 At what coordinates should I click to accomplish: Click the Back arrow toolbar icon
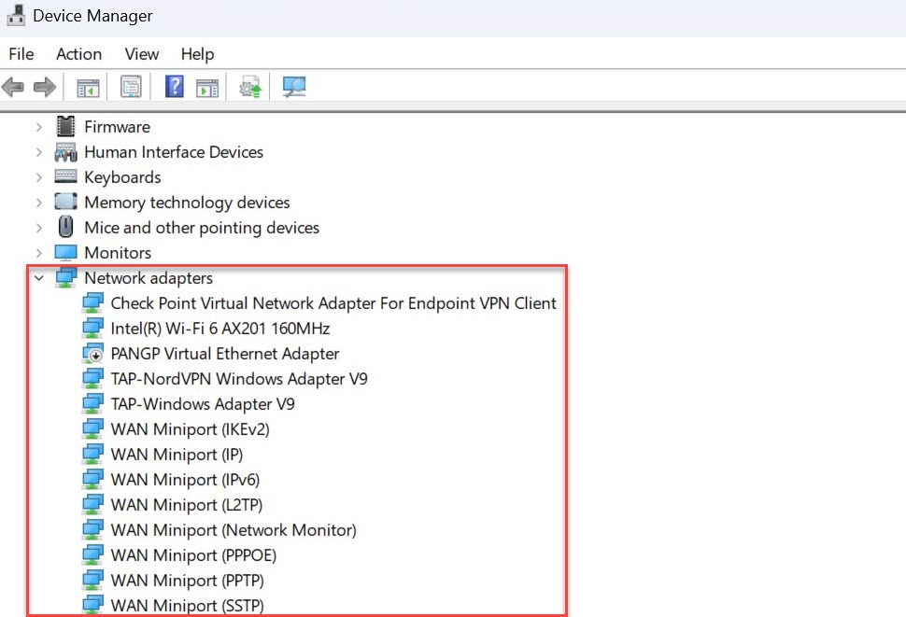coord(13,87)
